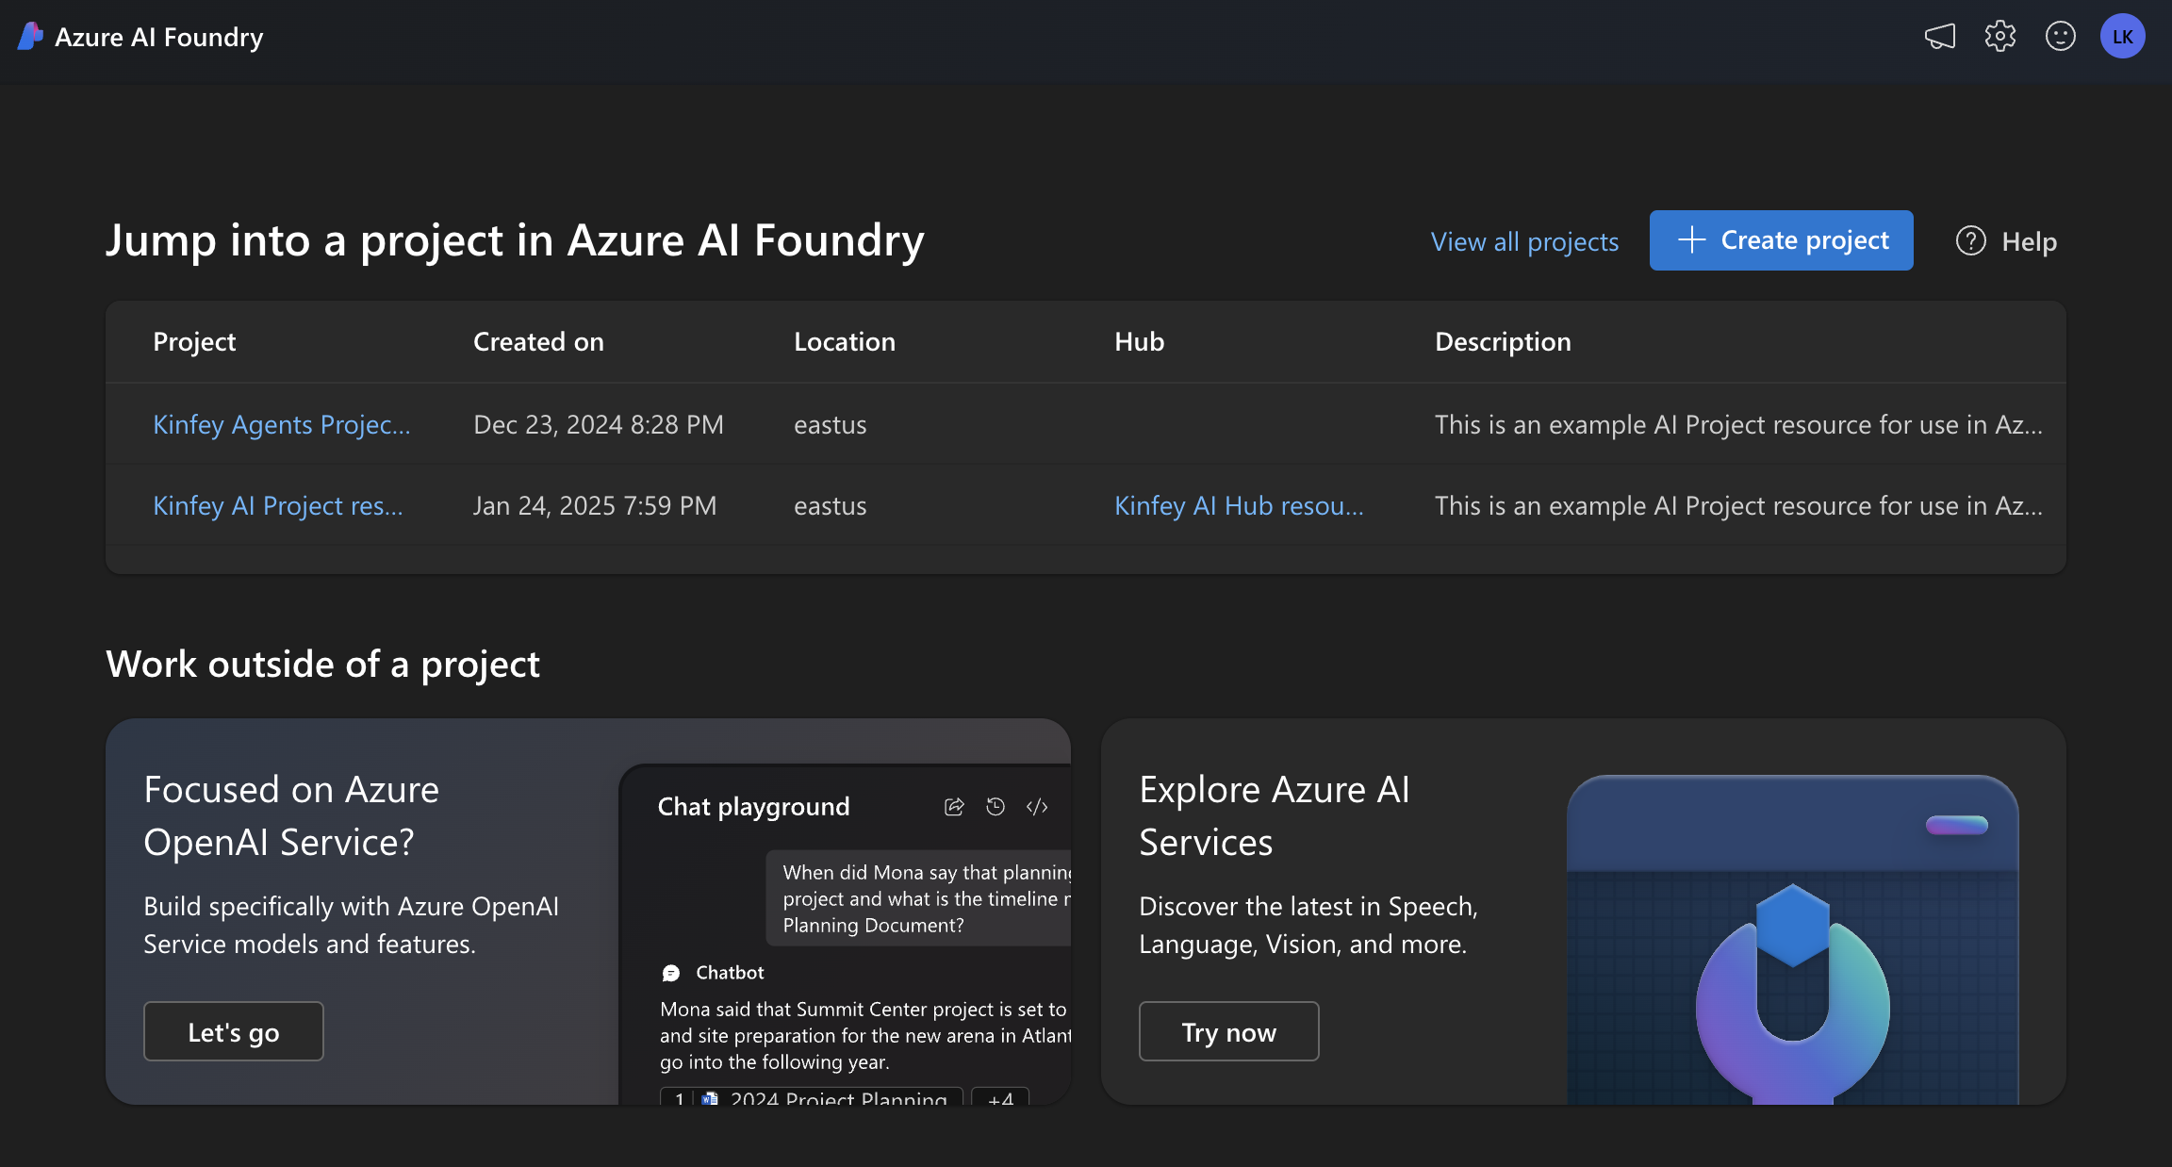This screenshot has height=1167, width=2172.
Task: Open the Kinfey AI Hub resource link
Action: (1239, 505)
